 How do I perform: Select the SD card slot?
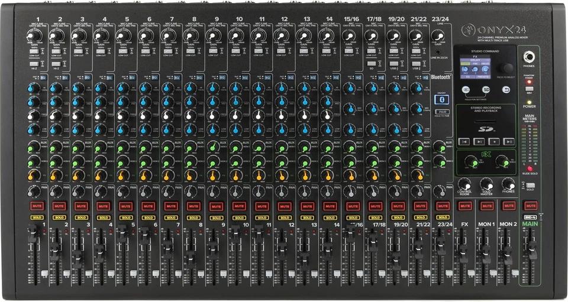pyautogui.click(x=486, y=121)
